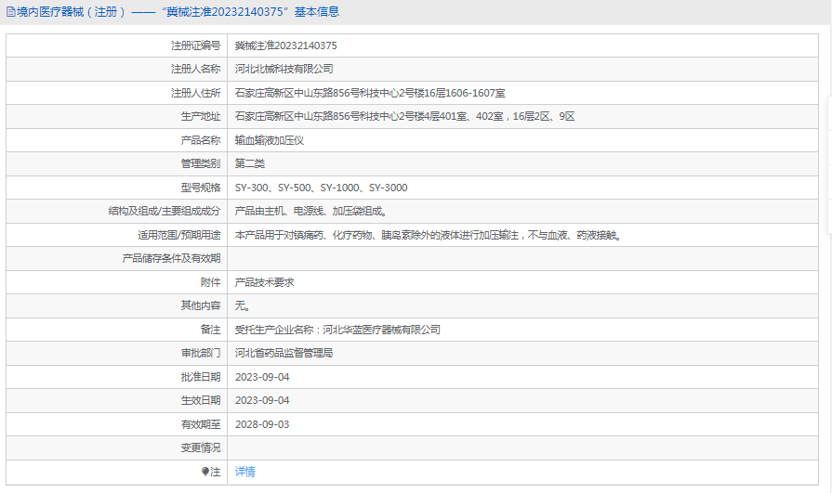832x493 pixels.
Task: Click the bulb icon beside 注 label
Action: click(x=205, y=472)
